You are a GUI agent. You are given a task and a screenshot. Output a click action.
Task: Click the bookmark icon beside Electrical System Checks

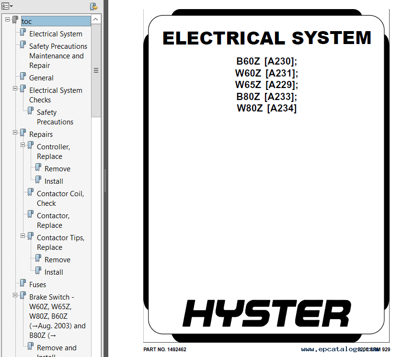[x=23, y=89]
